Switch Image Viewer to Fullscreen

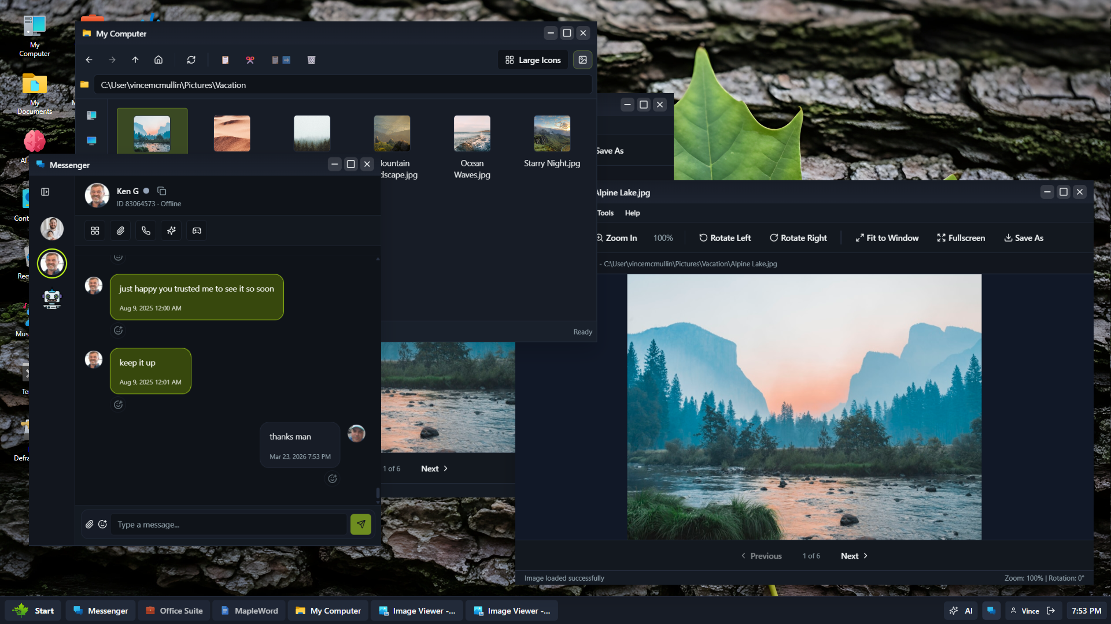(x=961, y=238)
